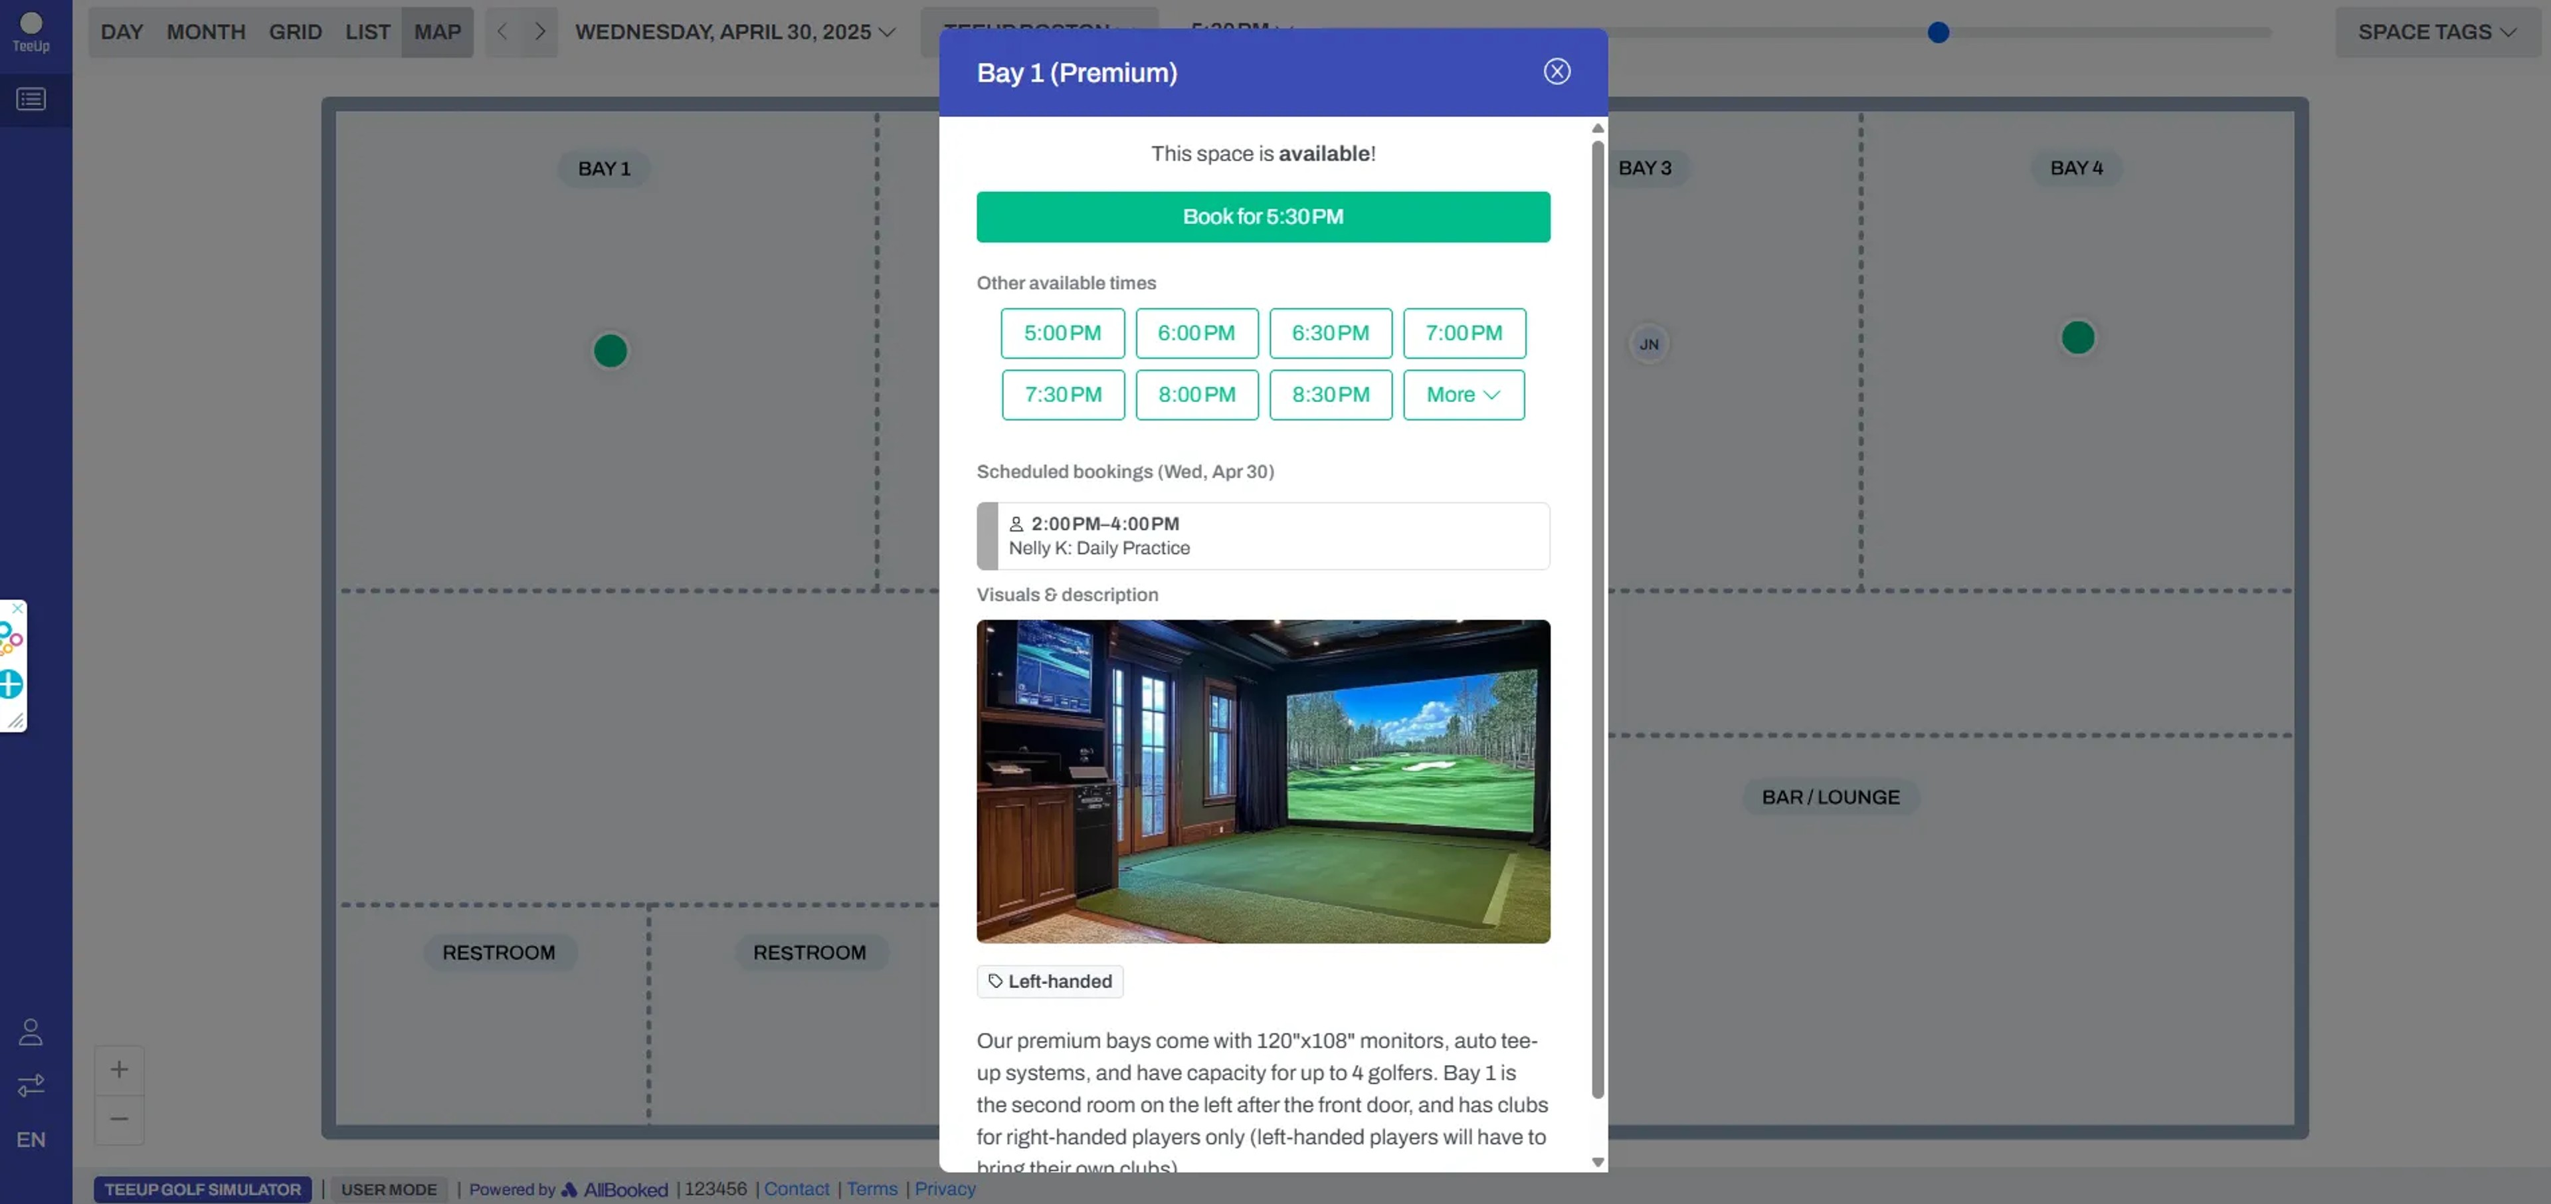This screenshot has height=1204, width=2551.
Task: Switch to GRID view
Action: (x=295, y=32)
